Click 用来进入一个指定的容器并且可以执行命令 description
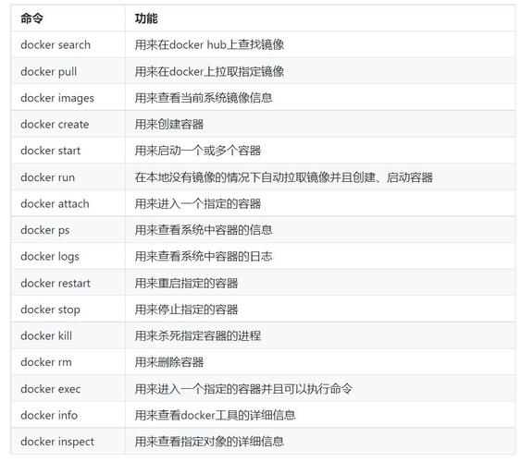The height and width of the screenshot is (462, 521). pos(243,389)
